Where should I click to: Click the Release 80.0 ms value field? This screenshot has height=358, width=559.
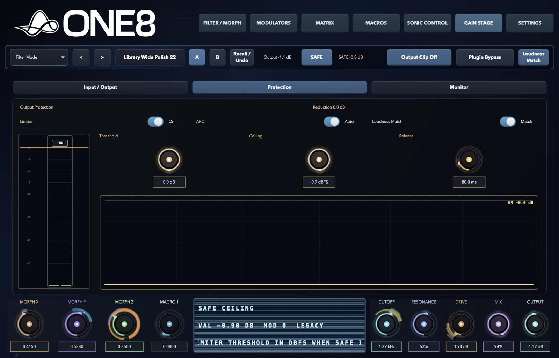pyautogui.click(x=469, y=182)
